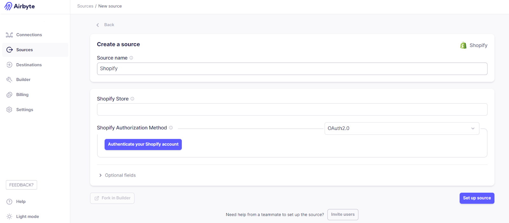Click the Set up source button
Screen dimensions: 509x223
click(x=477, y=198)
